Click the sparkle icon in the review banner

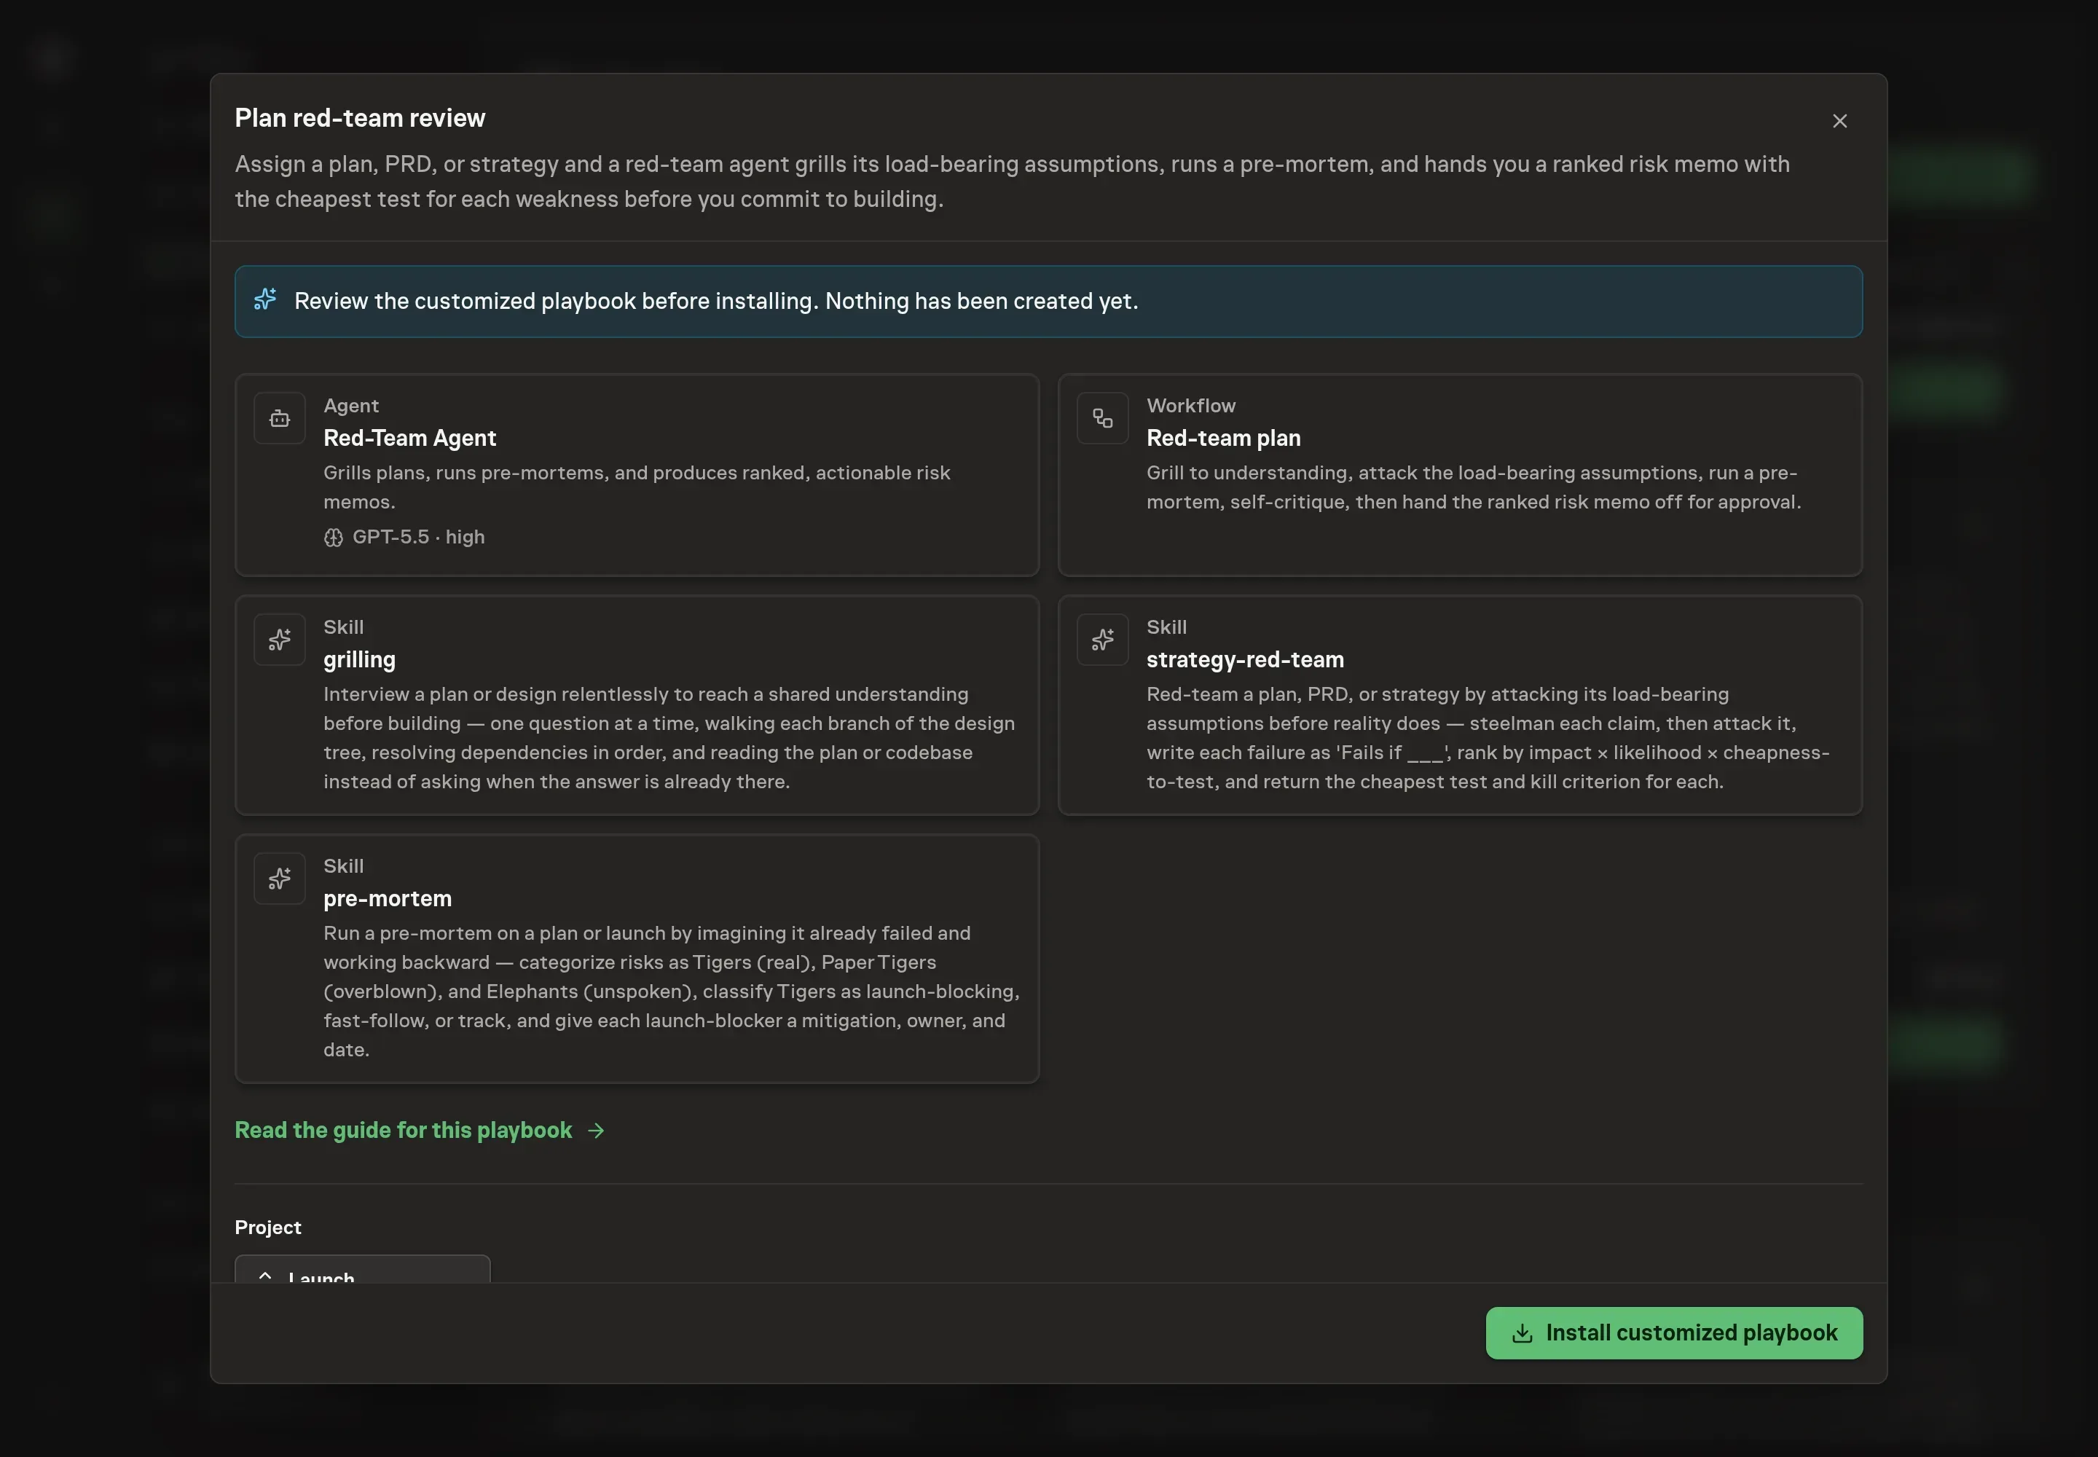[x=264, y=299]
